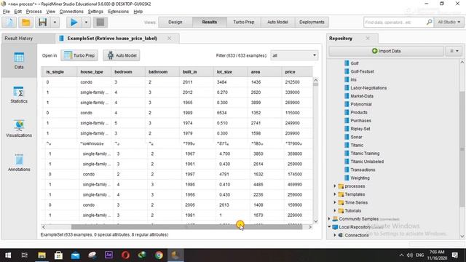Open the Save options dropdown arrow
The height and width of the screenshot is (262, 466).
point(55,23)
